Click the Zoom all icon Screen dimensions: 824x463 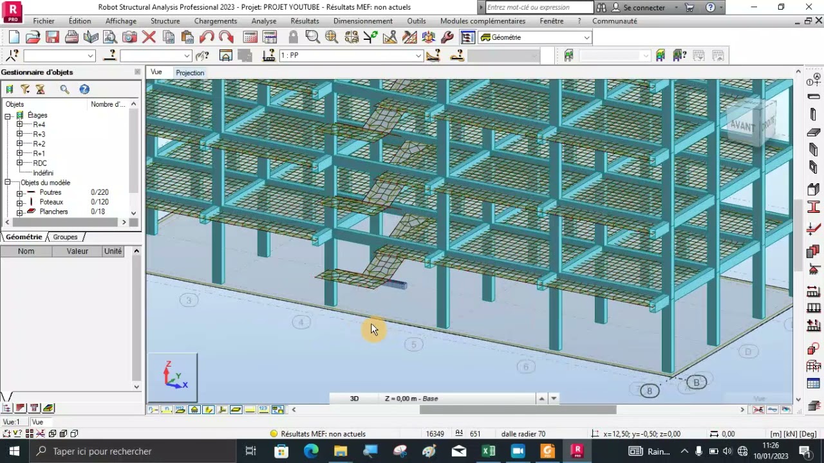pos(332,37)
